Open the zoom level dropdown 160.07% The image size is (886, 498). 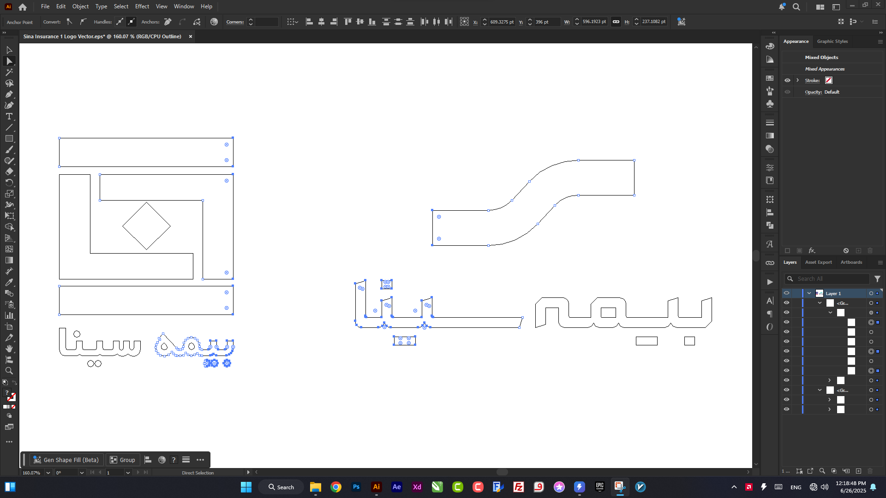[48, 473]
